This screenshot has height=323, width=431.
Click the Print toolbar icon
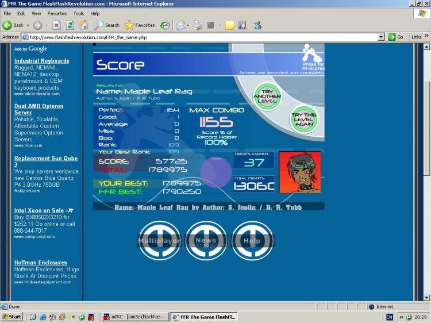coord(197,25)
